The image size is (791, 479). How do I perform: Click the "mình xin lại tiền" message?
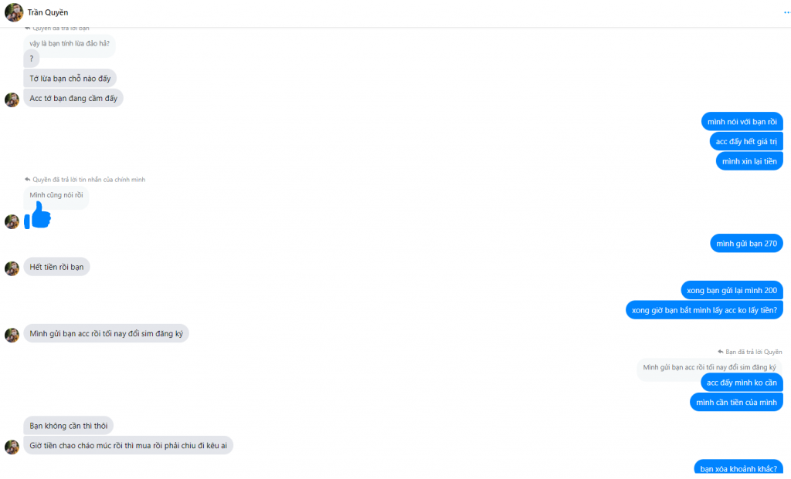point(749,161)
